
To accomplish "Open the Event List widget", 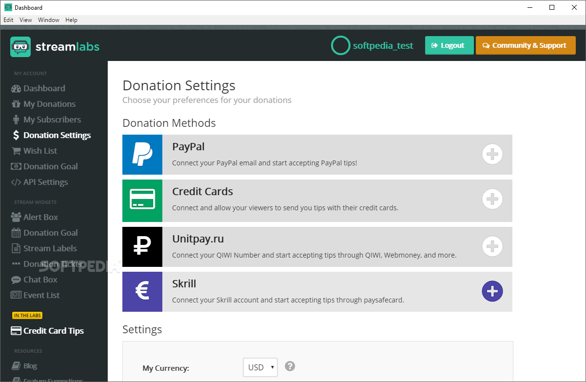I will tap(35, 295).
